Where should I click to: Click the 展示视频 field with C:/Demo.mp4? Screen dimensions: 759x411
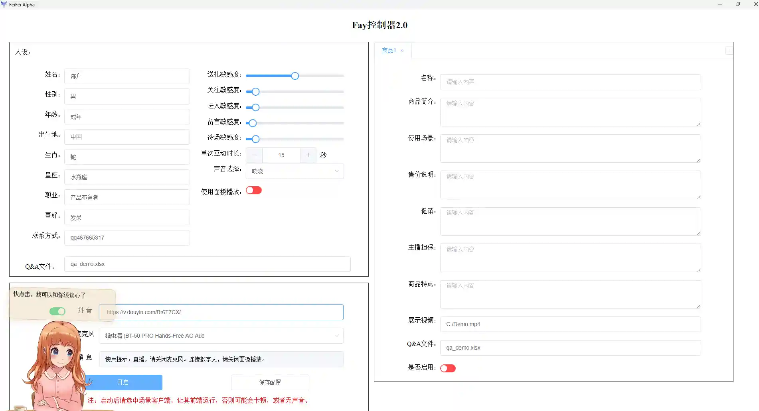570,324
